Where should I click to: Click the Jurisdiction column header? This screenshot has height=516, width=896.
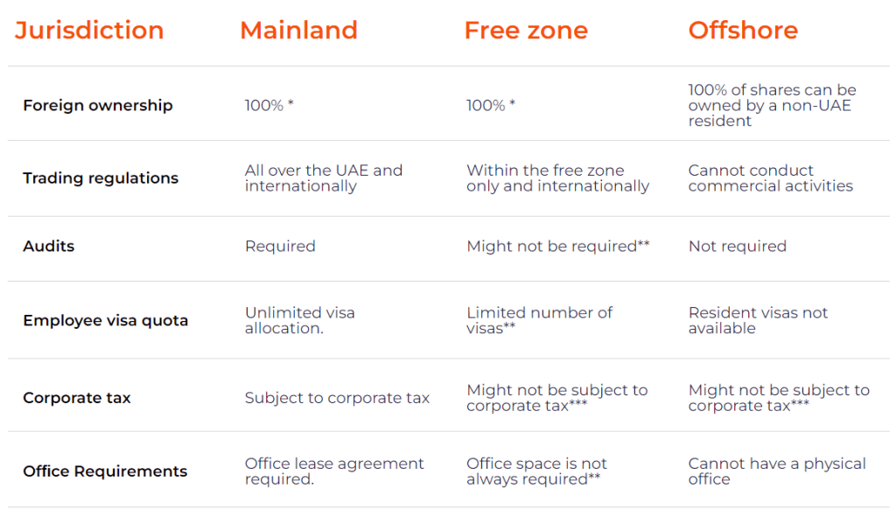coord(89,31)
